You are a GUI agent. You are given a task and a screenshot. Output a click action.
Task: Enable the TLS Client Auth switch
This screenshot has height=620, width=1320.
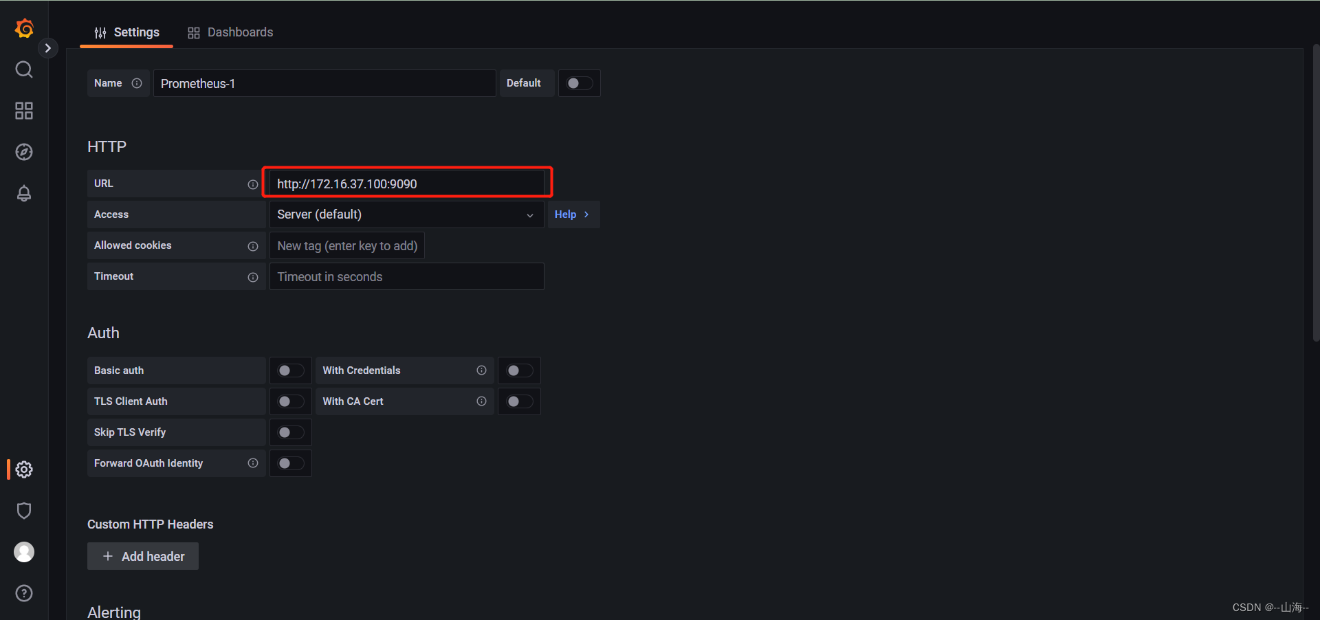[291, 401]
